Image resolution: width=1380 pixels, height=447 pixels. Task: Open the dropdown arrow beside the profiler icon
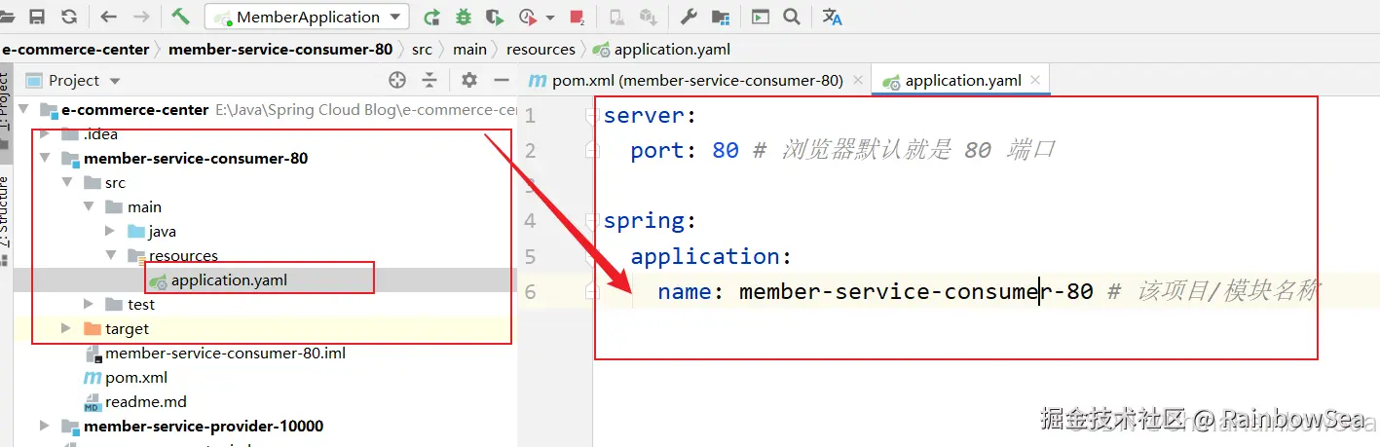[550, 18]
